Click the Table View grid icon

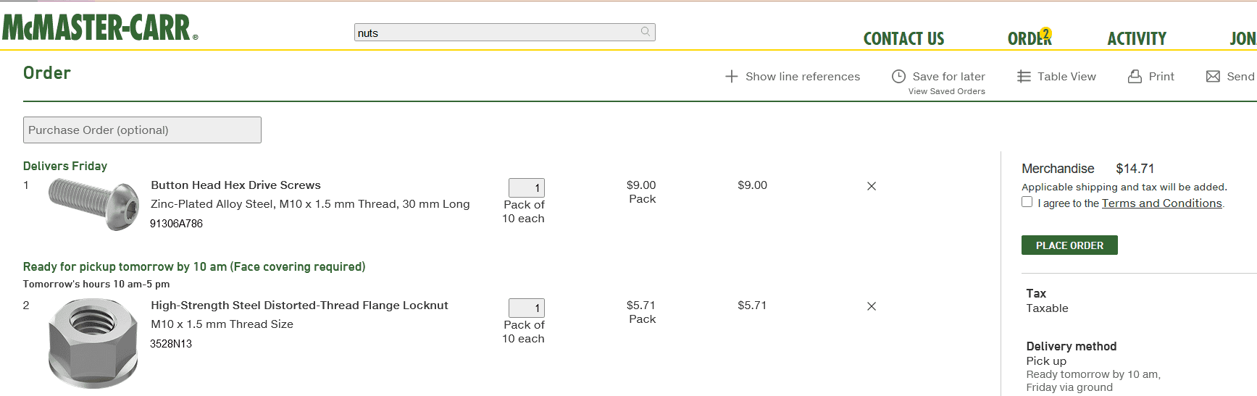(1024, 77)
